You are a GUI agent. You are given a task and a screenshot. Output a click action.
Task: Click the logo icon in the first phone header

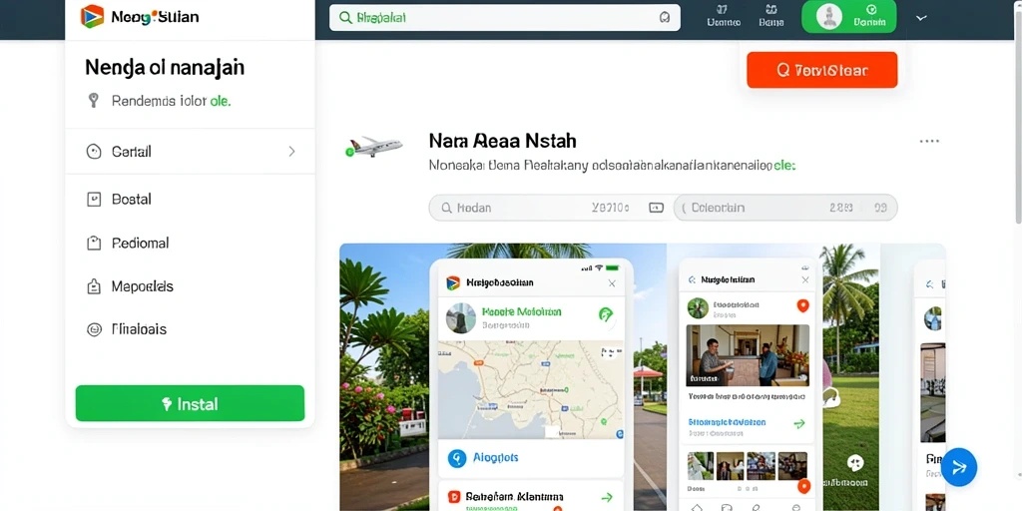pyautogui.click(x=453, y=282)
